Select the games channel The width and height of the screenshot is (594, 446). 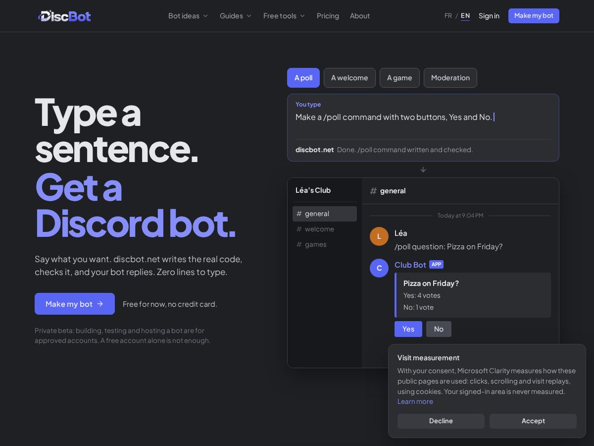[325, 244]
